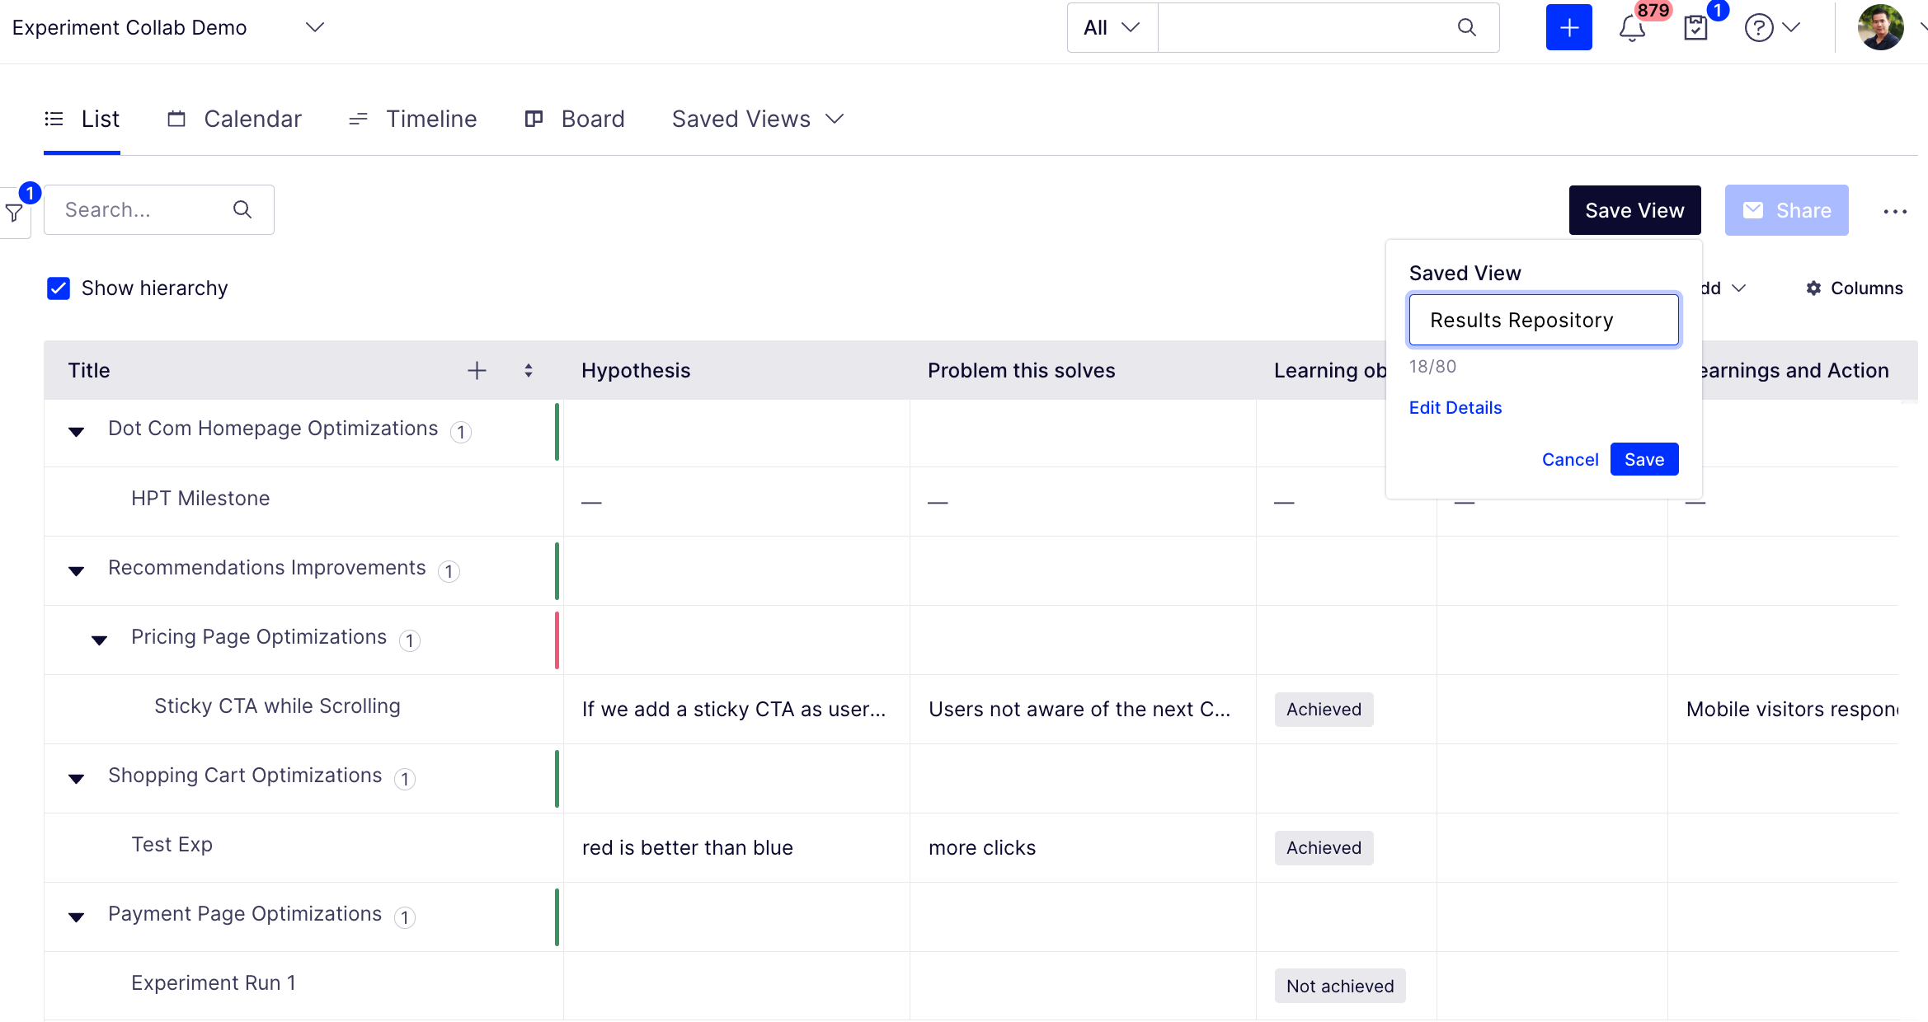This screenshot has width=1928, height=1022.
Task: Open the Test Exp item
Action: (172, 845)
